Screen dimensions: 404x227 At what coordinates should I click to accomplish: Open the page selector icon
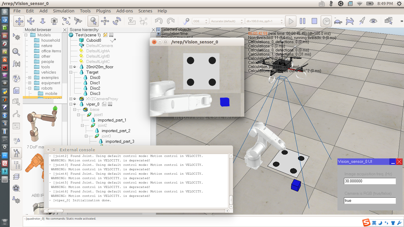389,21
